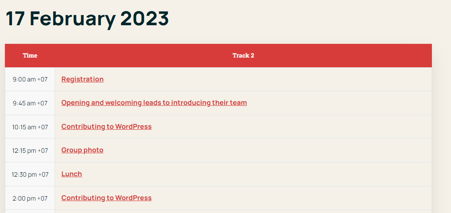The image size is (451, 213).
Task: Select the 9:00 am +07 time cell
Action: (30, 79)
